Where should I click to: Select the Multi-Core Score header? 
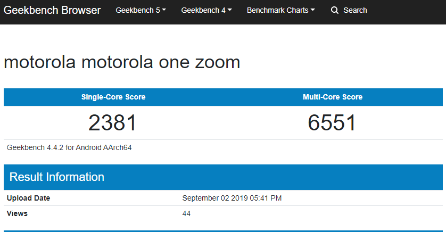coord(333,97)
